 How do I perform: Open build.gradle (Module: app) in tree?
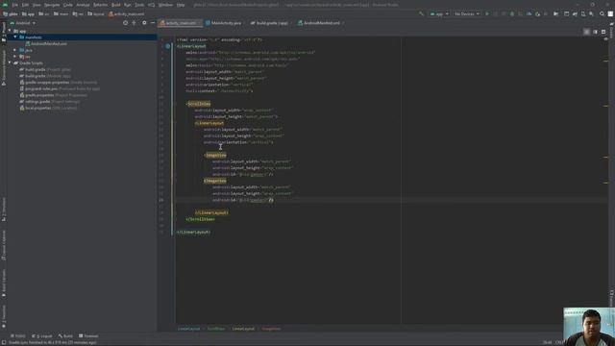pyautogui.click(x=45, y=76)
